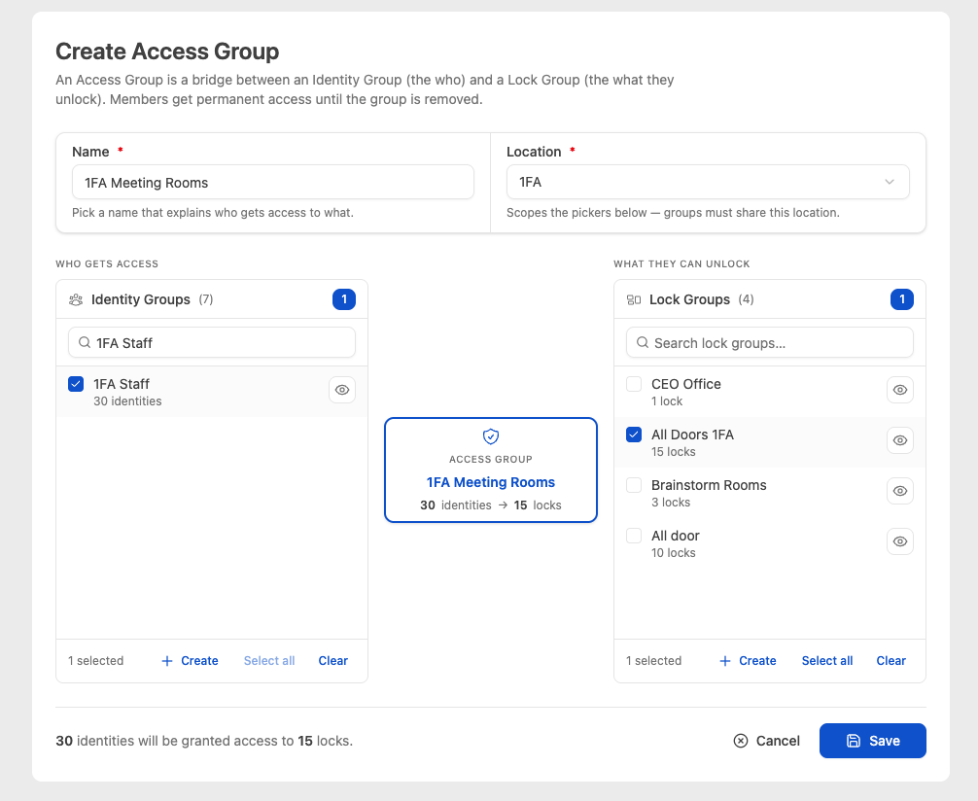Click the Save floppy disk icon

pyautogui.click(x=854, y=741)
